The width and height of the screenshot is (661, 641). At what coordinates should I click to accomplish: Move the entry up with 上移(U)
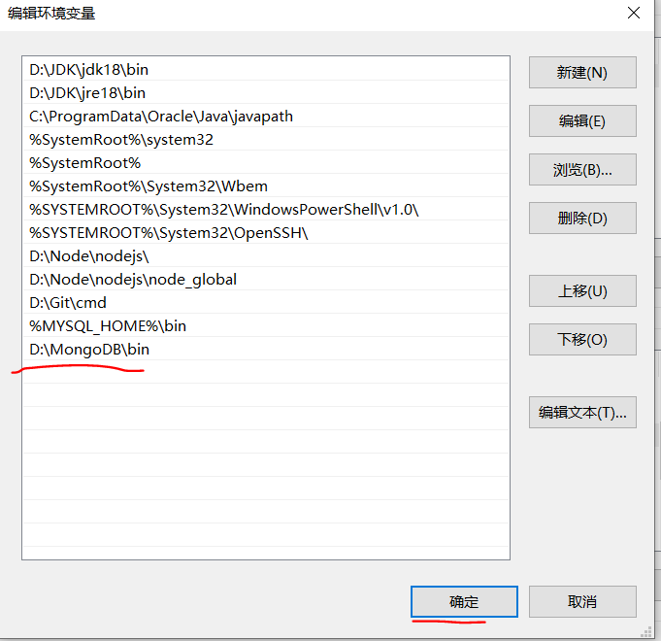(582, 291)
